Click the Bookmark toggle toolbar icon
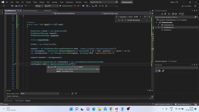The width and height of the screenshot is (199, 112). (106, 6)
